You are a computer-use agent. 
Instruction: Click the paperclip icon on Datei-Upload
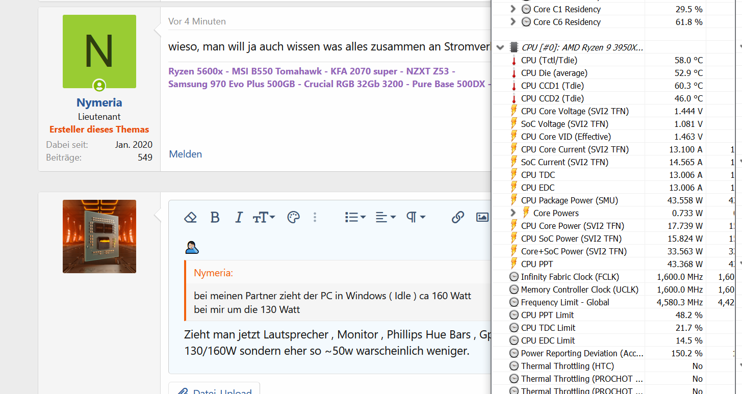(x=183, y=392)
